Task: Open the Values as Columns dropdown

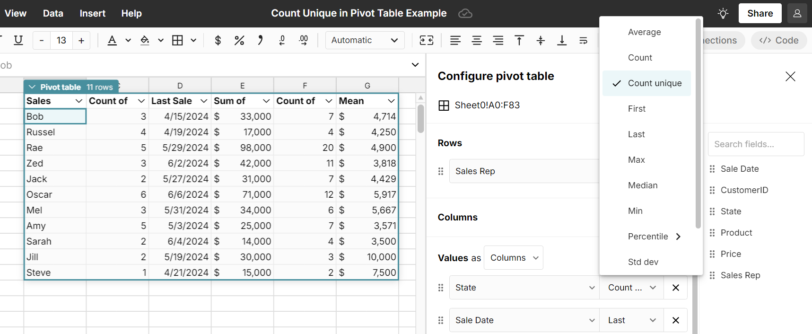Action: pyautogui.click(x=514, y=258)
